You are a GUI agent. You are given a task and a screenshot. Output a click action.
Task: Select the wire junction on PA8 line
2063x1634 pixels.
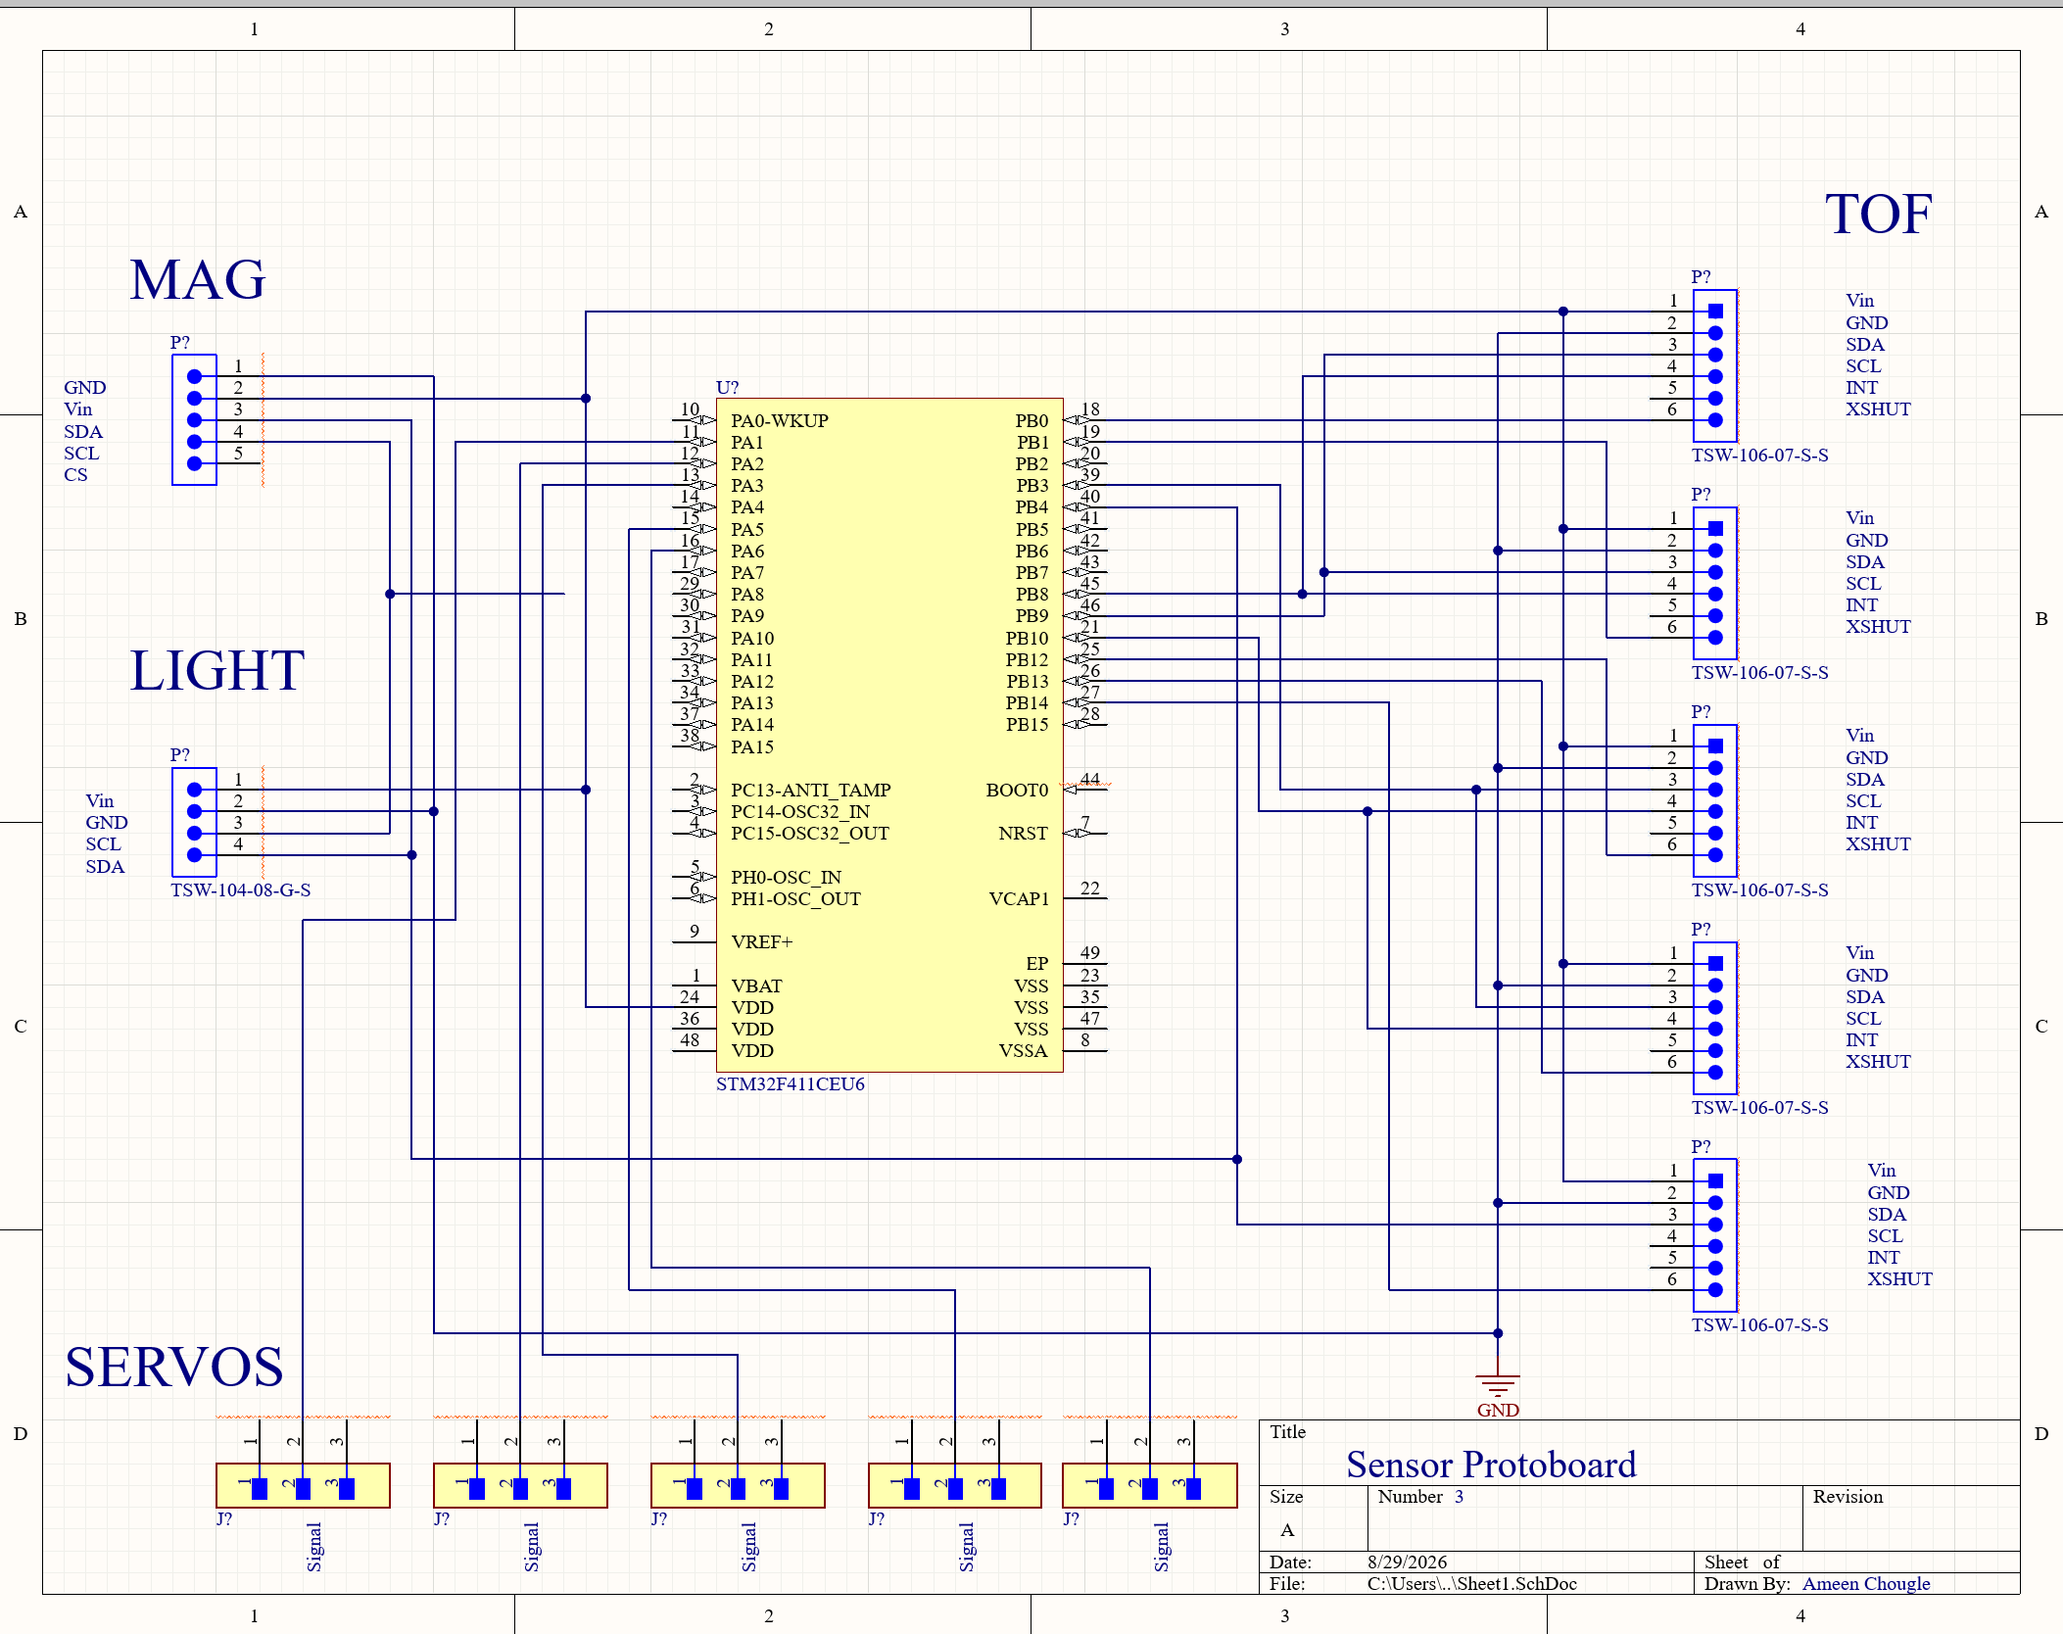point(390,594)
